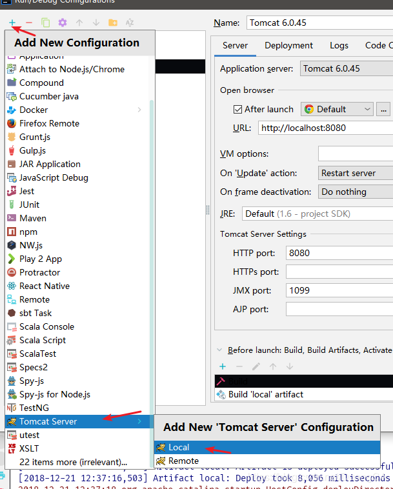The width and height of the screenshot is (393, 489).
Task: Select the Compound configuration type
Action: click(77, 83)
